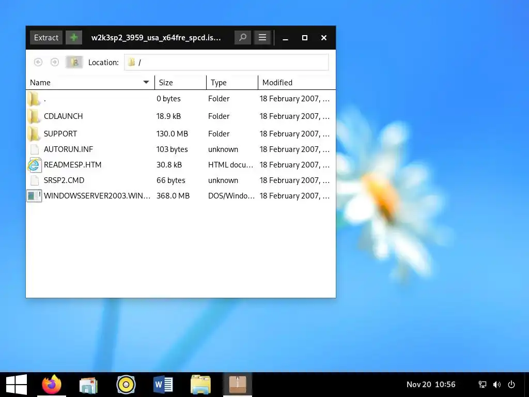This screenshot has width=529, height=397.
Task: Click the power tray icon
Action: tap(511, 385)
